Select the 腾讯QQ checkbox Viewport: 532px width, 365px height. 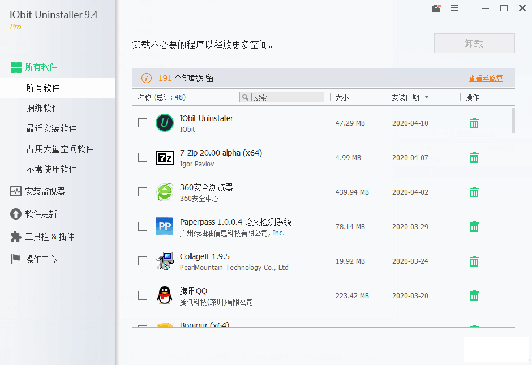pyautogui.click(x=143, y=295)
